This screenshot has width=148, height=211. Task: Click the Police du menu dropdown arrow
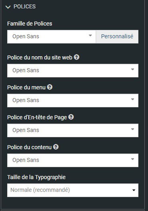click(x=132, y=99)
